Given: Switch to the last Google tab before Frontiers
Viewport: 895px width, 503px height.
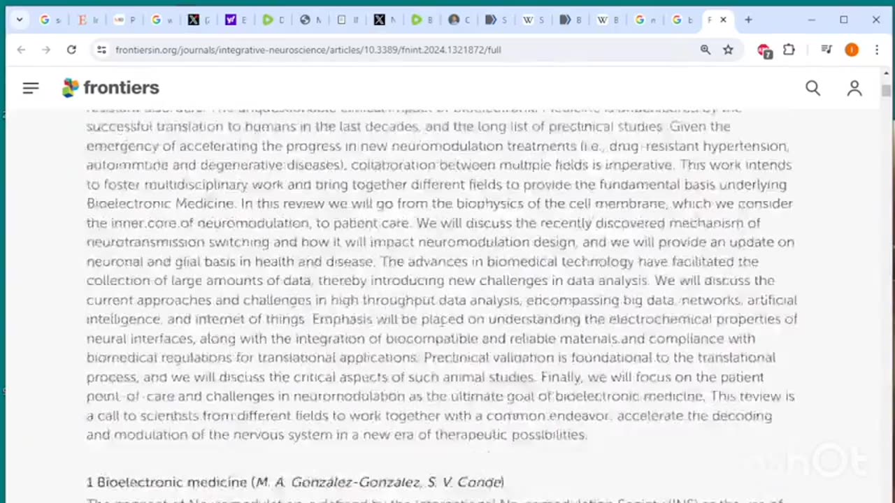Looking at the screenshot, I should [680, 20].
